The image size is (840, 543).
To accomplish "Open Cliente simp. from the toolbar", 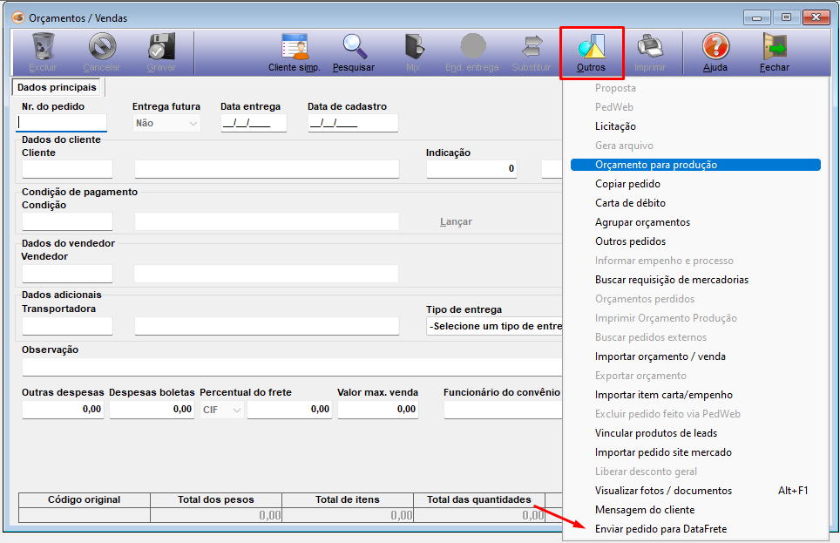I will (x=295, y=47).
